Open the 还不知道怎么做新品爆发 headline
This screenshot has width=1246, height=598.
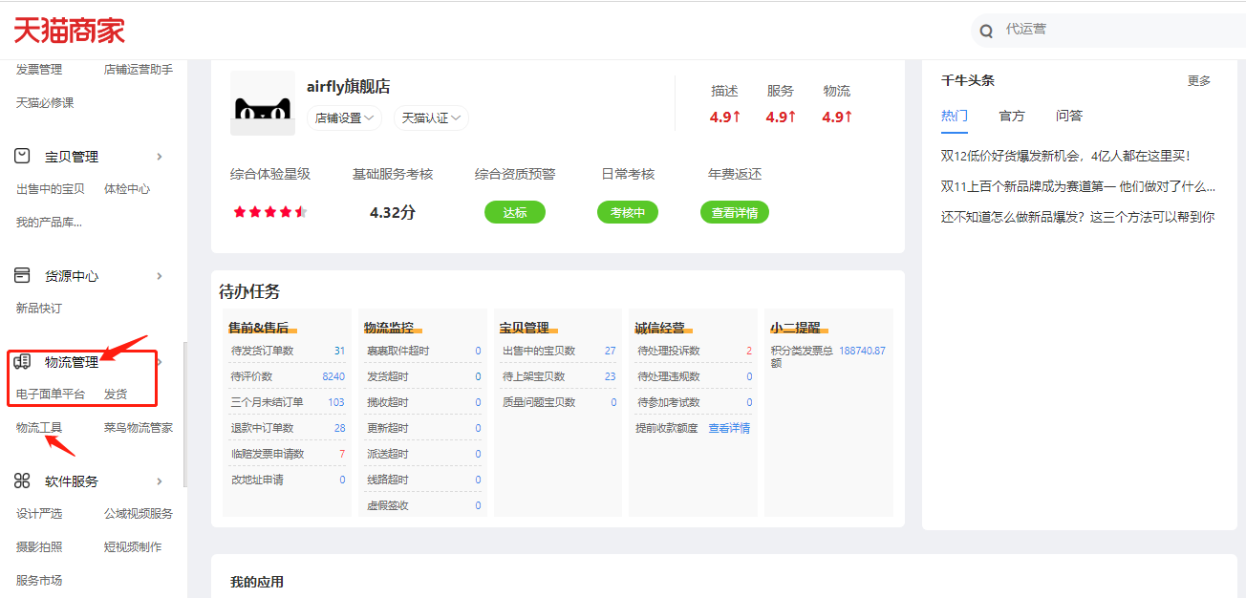click(x=1078, y=217)
